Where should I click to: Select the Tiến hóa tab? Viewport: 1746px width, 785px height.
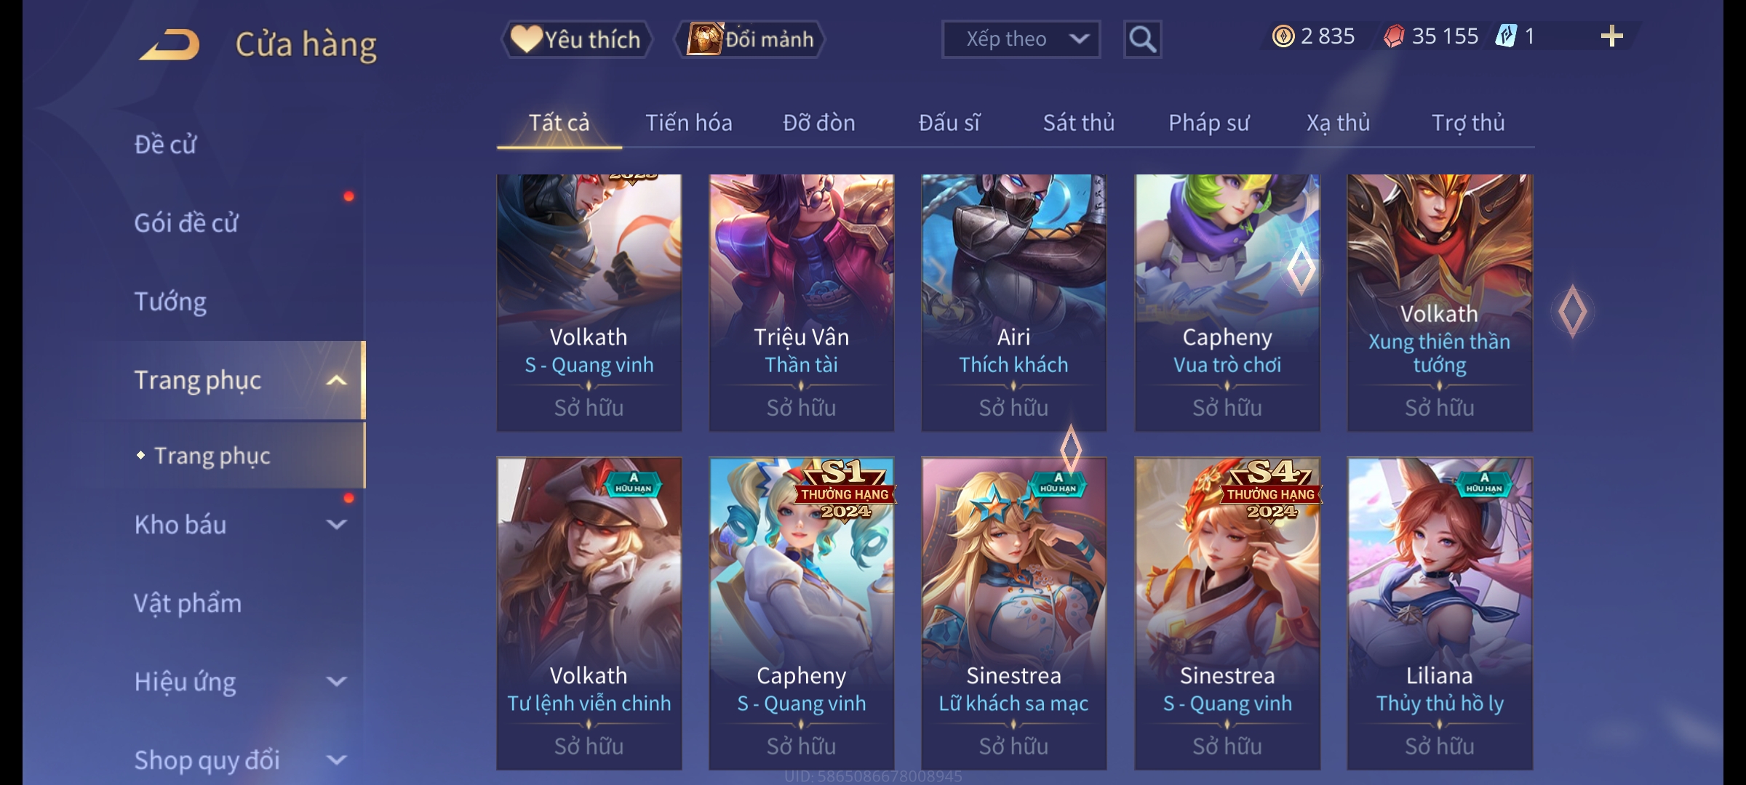tap(689, 123)
